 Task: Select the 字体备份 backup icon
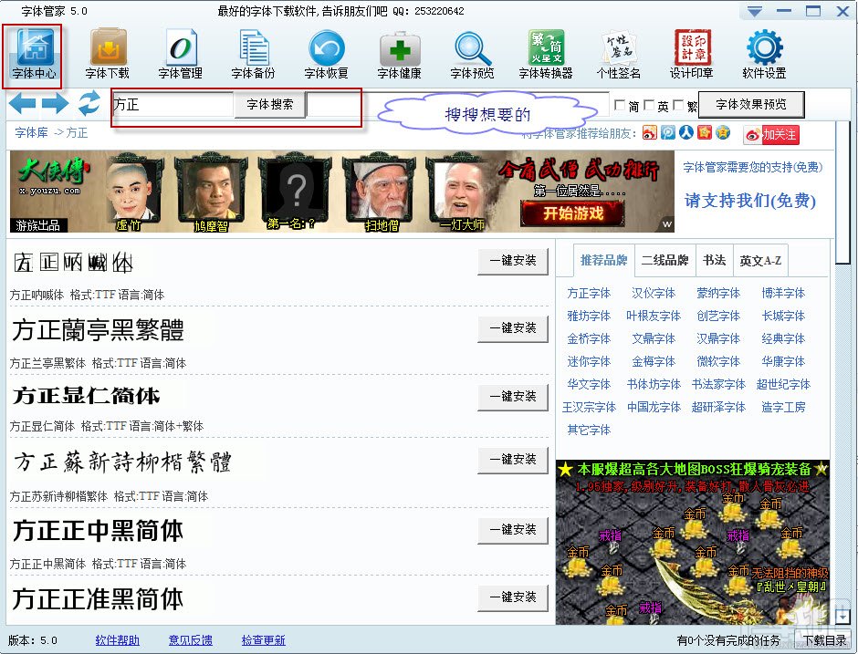pos(254,48)
